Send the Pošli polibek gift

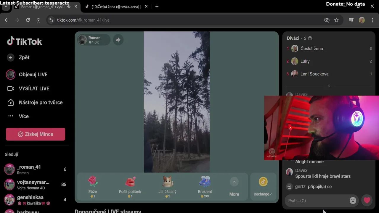click(130, 187)
